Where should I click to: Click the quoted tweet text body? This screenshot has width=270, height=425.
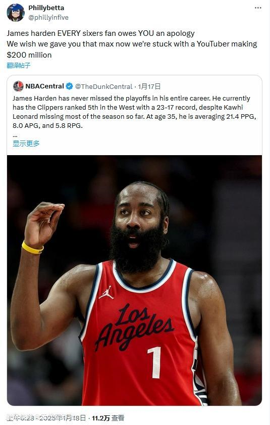[x=134, y=112]
